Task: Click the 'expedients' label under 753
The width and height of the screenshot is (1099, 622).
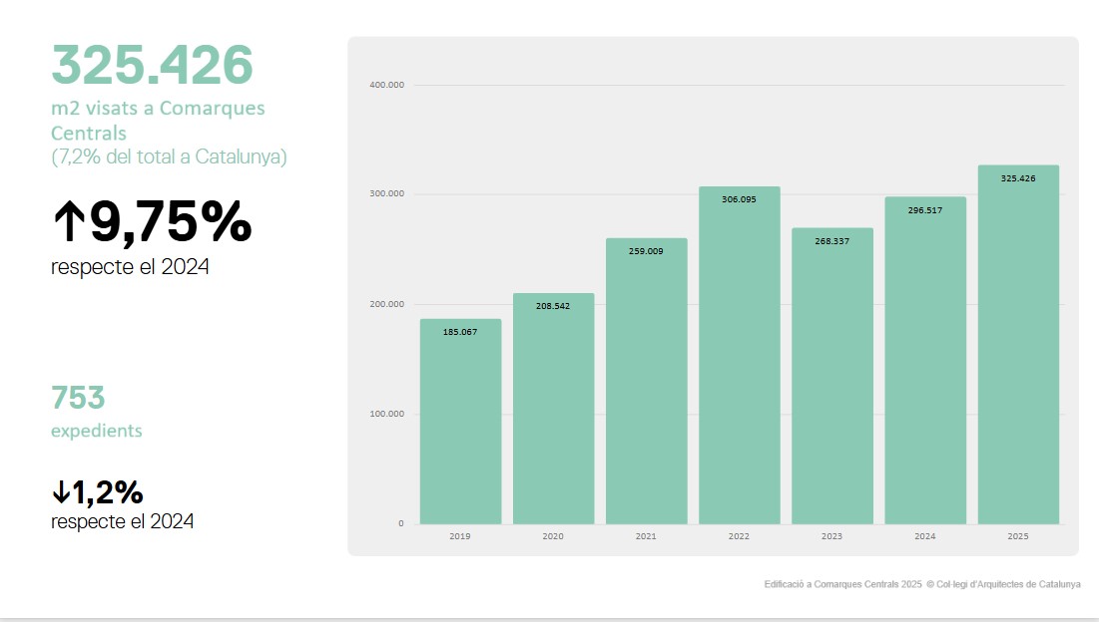Action: [x=97, y=432]
